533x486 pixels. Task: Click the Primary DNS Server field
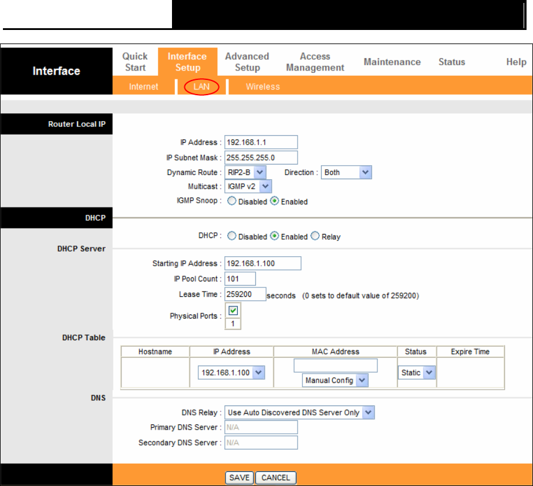coord(261,427)
